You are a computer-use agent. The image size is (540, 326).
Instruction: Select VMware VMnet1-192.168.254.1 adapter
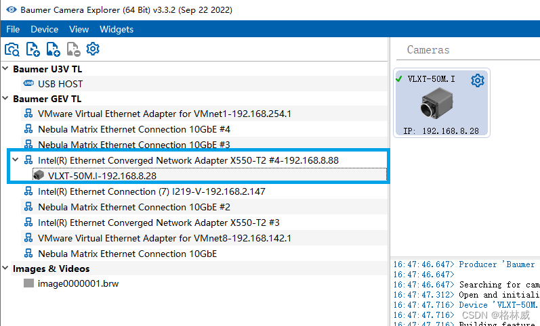[x=164, y=114]
